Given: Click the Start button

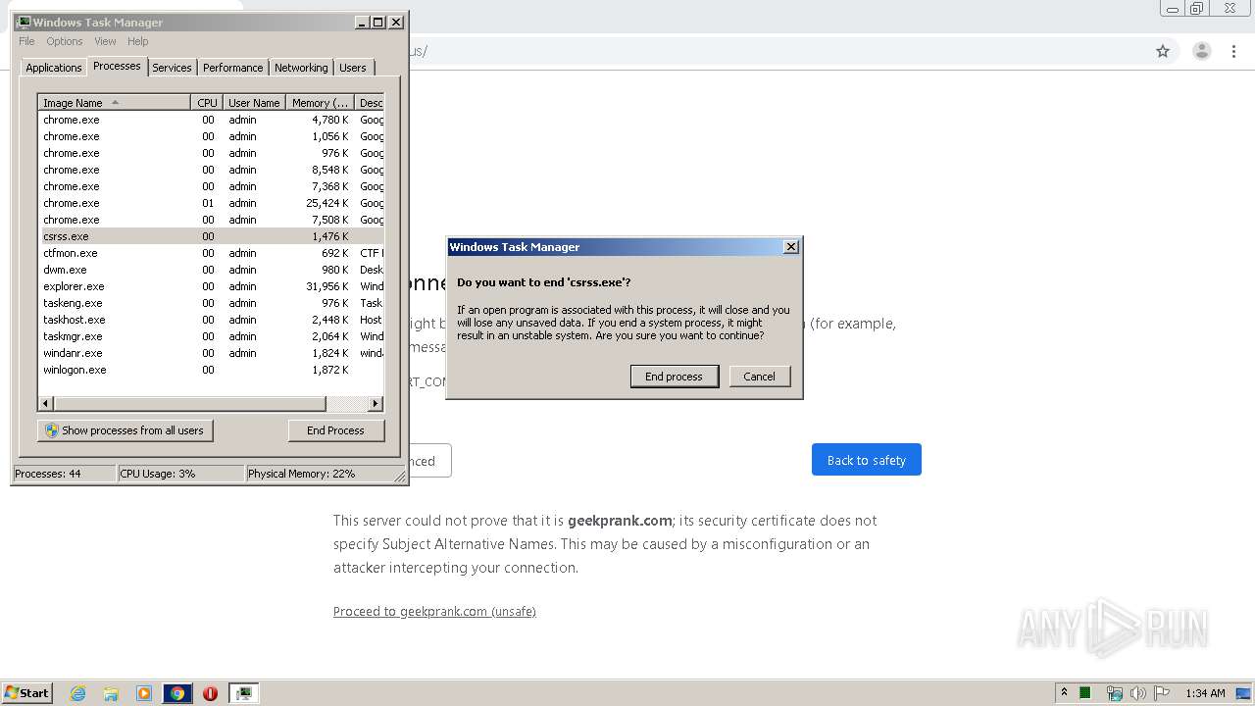Looking at the screenshot, I should [x=26, y=693].
